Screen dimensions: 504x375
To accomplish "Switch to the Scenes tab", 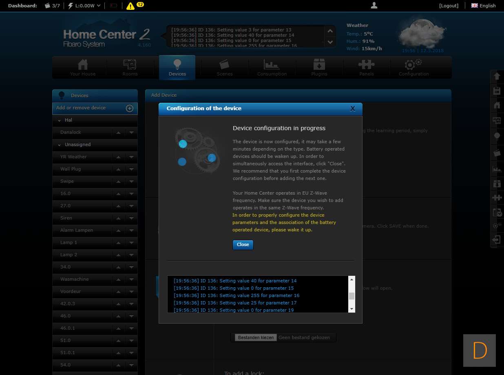I will coord(224,68).
